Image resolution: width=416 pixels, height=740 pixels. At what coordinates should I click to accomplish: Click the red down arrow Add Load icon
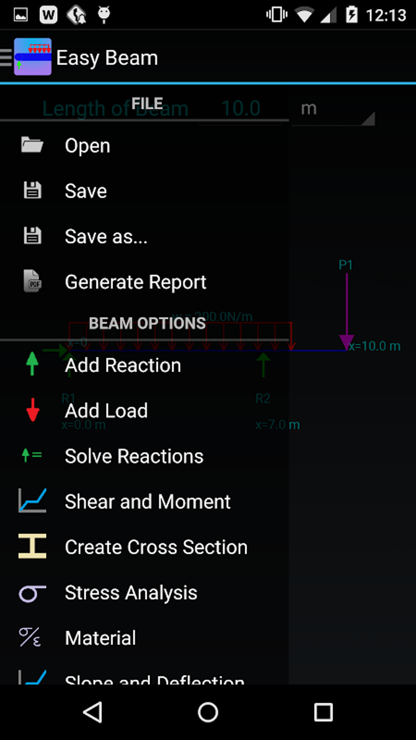tap(33, 410)
